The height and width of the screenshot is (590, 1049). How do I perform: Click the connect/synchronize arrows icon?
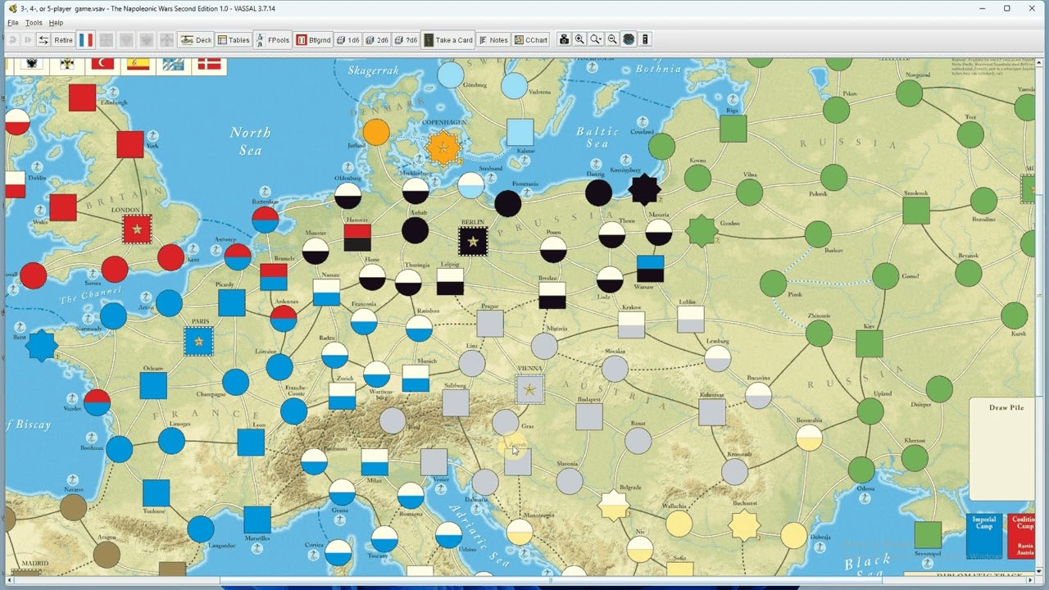coord(44,39)
